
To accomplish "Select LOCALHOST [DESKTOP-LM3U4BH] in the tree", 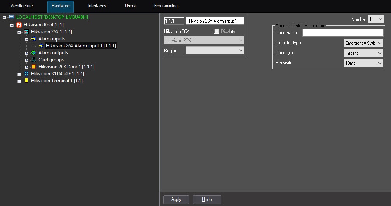I will coord(52,17).
